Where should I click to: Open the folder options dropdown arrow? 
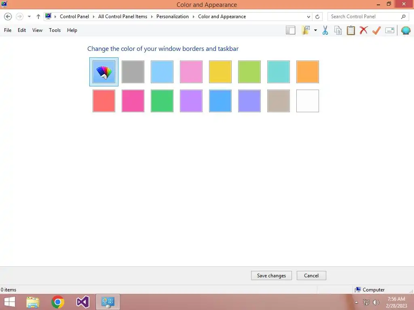pyautogui.click(x=315, y=30)
